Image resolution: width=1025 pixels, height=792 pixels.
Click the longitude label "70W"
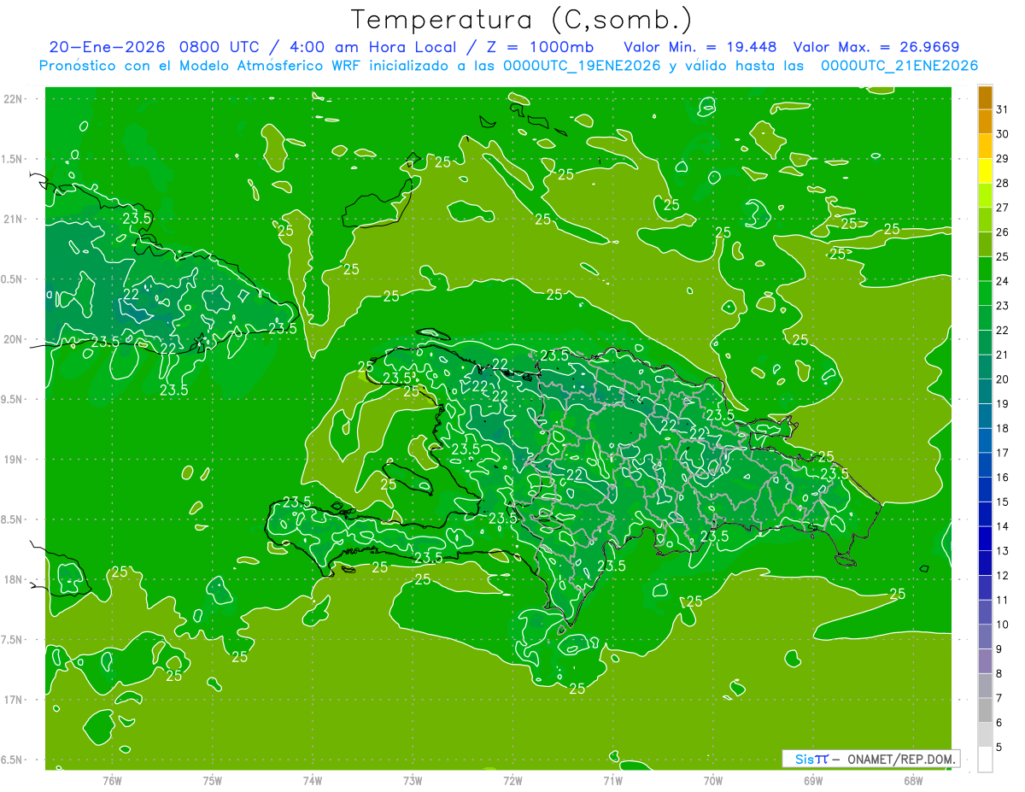(x=713, y=782)
